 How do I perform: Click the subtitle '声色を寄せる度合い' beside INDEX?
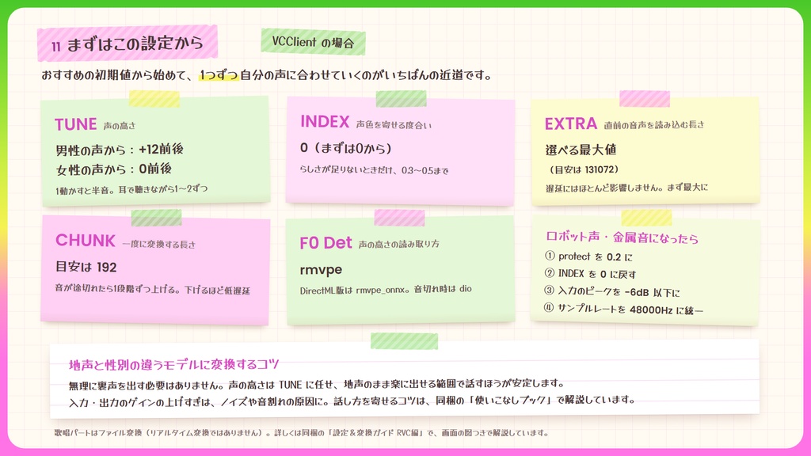394,124
